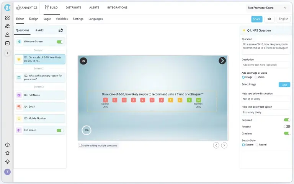Open the chat conversations sidebar icon
Image resolution: width=294 pixels, height=184 pixels.
(7, 26)
